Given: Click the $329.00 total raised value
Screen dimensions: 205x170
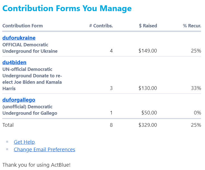Looking at the screenshot, I should 148,125.
